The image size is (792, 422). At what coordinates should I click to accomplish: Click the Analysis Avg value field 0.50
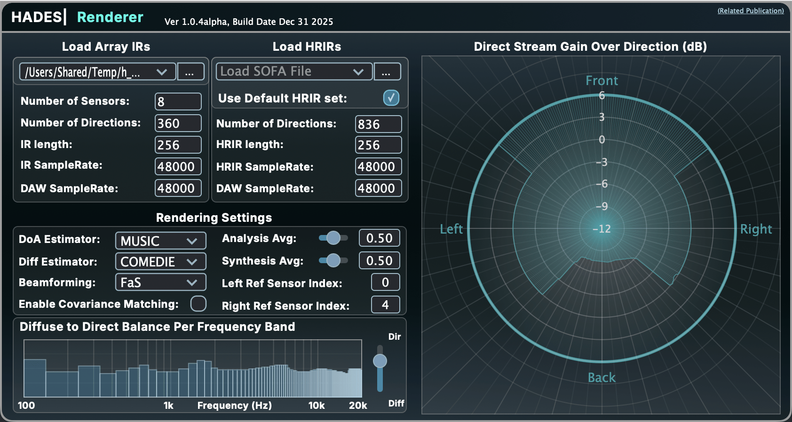(380, 238)
